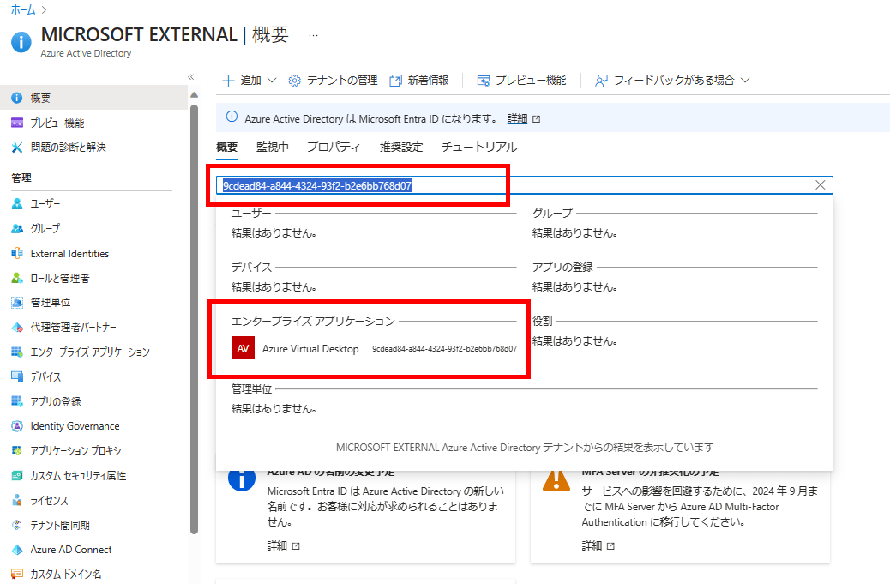
Task: Switch to the チュートリアル tab
Action: coord(479,148)
